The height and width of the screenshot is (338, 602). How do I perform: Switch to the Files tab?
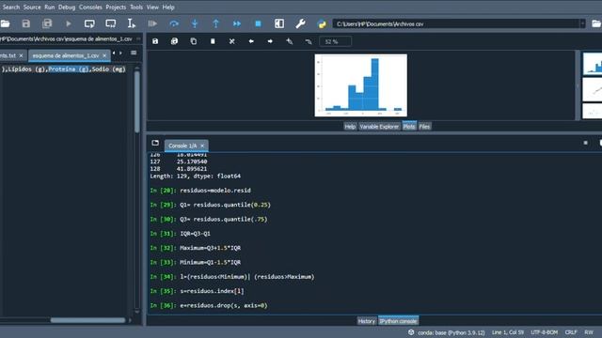(x=424, y=127)
